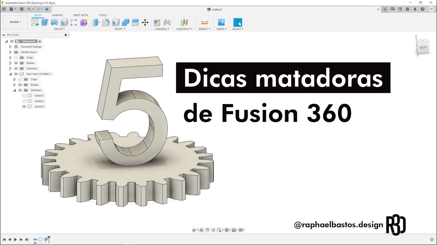Select the Offset Plane construct tool
This screenshot has width=437, height=245.
(184, 23)
